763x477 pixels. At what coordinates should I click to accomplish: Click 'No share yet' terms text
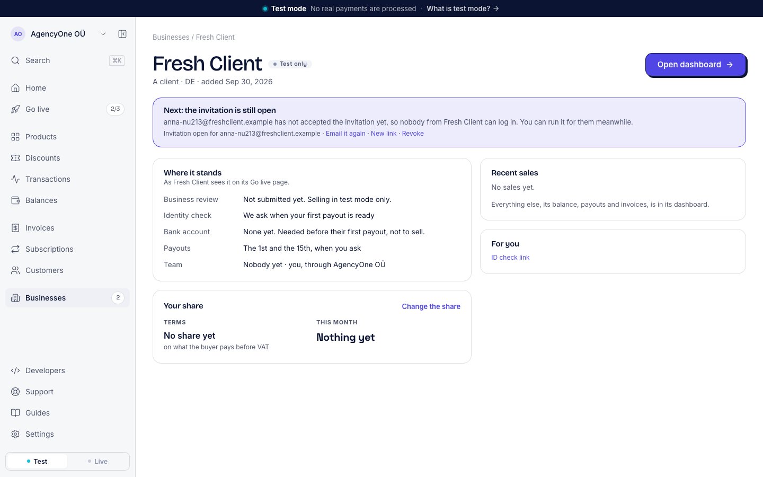(189, 335)
